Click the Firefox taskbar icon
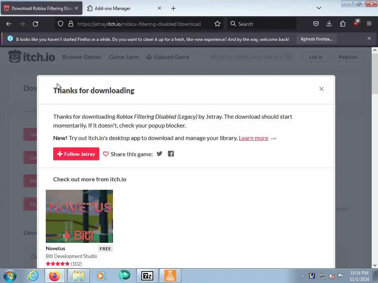The image size is (378, 283). coord(55,276)
